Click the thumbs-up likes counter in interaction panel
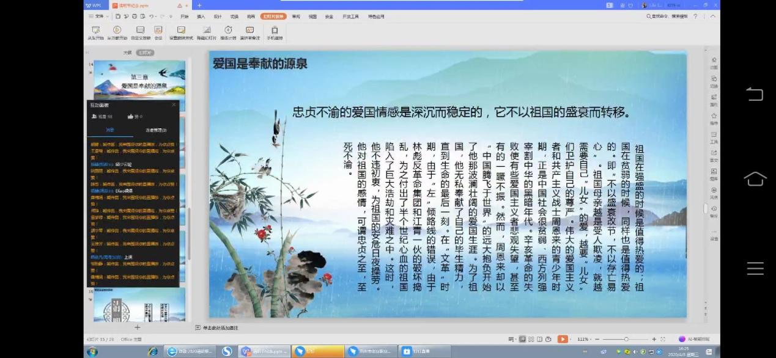This screenshot has width=776, height=358. (135, 116)
